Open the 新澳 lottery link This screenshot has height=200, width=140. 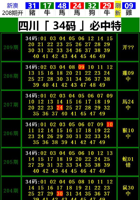(12, 5)
